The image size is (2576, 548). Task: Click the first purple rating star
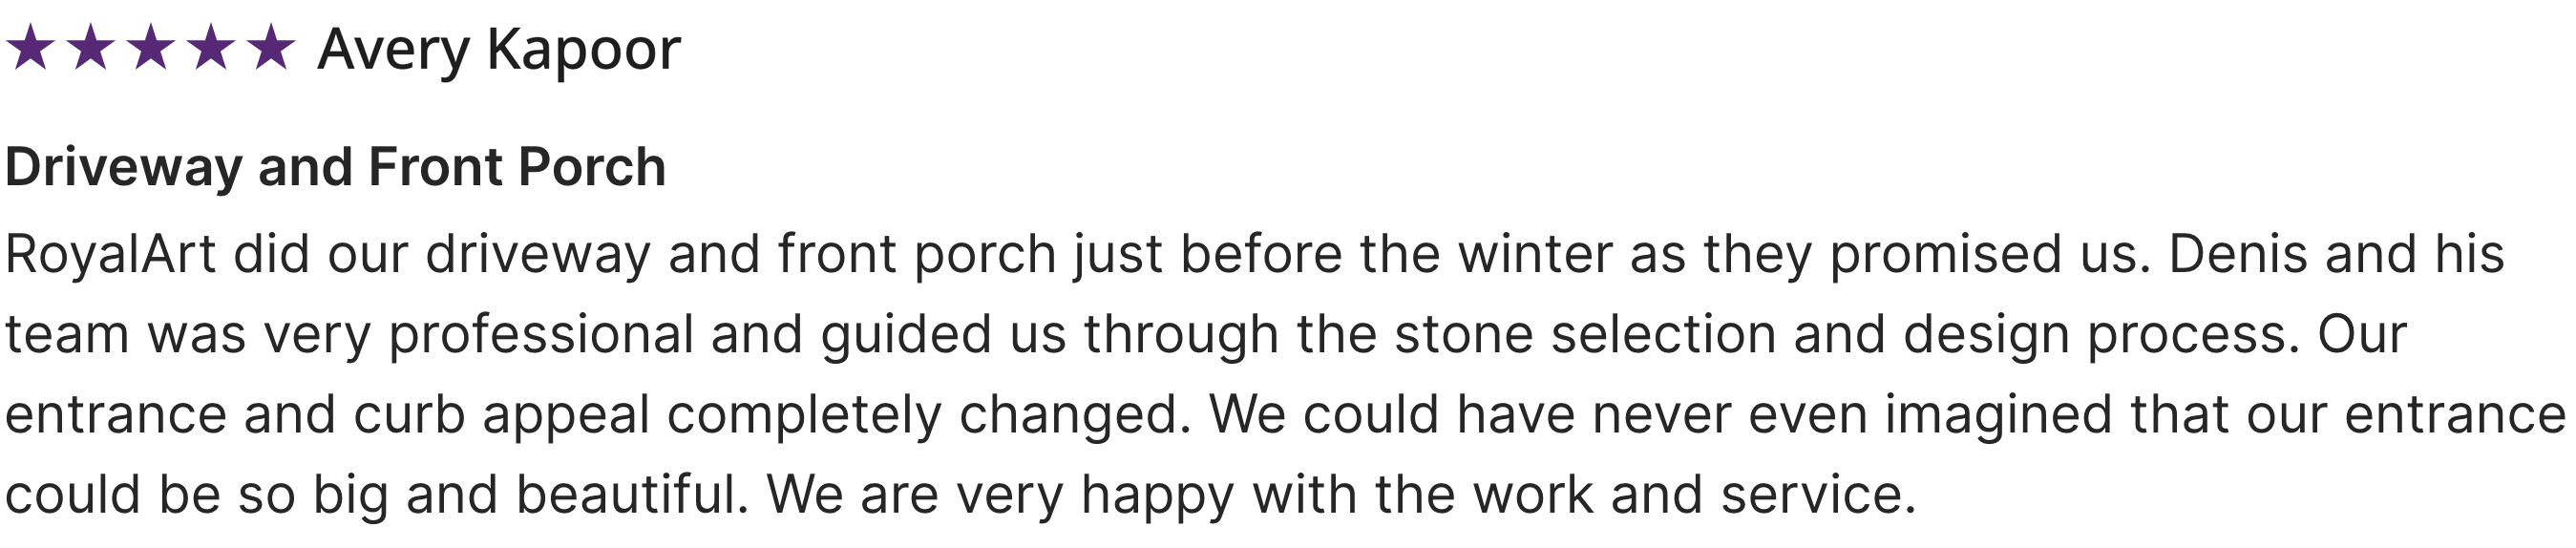31,48
